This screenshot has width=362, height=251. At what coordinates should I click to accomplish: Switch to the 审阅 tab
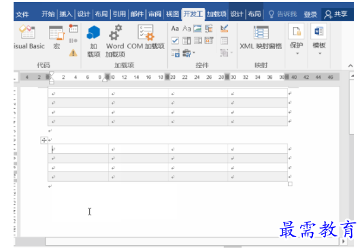coord(154,14)
